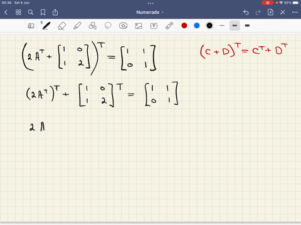Select the thin stroke width
This screenshot has width=301, height=225.
tap(222, 26)
